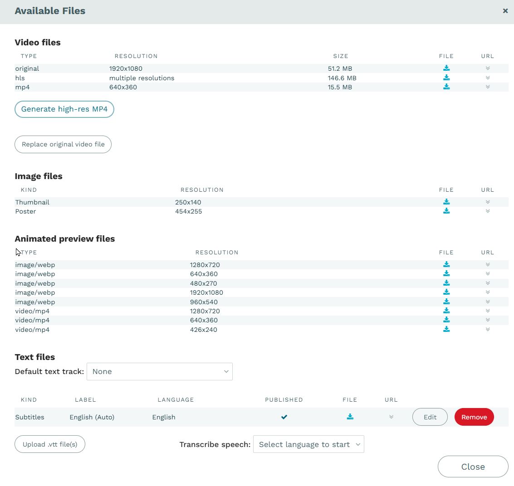Screen dimensions: 514x486
Task: Expand URL for image/webp 960x540 preview
Action: click(488, 301)
